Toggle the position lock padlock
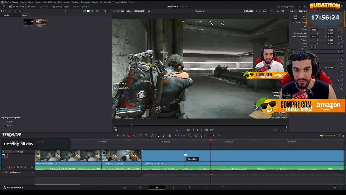This screenshot has width=346, height=195. coord(169,136)
